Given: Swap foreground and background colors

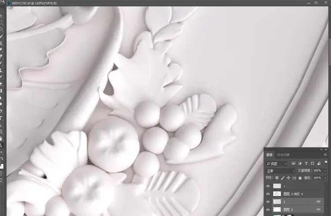Looking at the screenshot, I should pyautogui.click(x=2, y=158).
